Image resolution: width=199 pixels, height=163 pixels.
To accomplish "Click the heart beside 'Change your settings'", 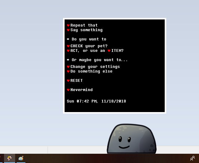I will click(x=68, y=67).
